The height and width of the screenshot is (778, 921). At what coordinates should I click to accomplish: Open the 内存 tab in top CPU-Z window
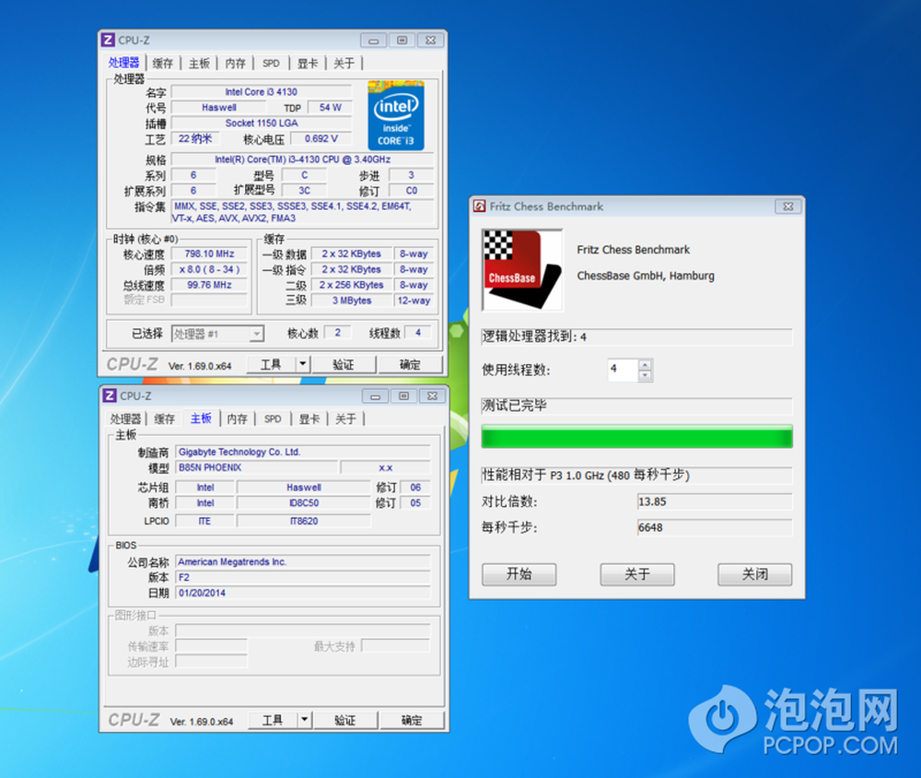(236, 64)
